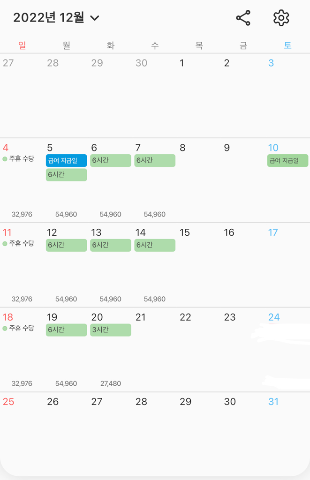Image resolution: width=310 pixels, height=480 pixels.
Task: Select date 31 on the calendar
Action: point(273,402)
